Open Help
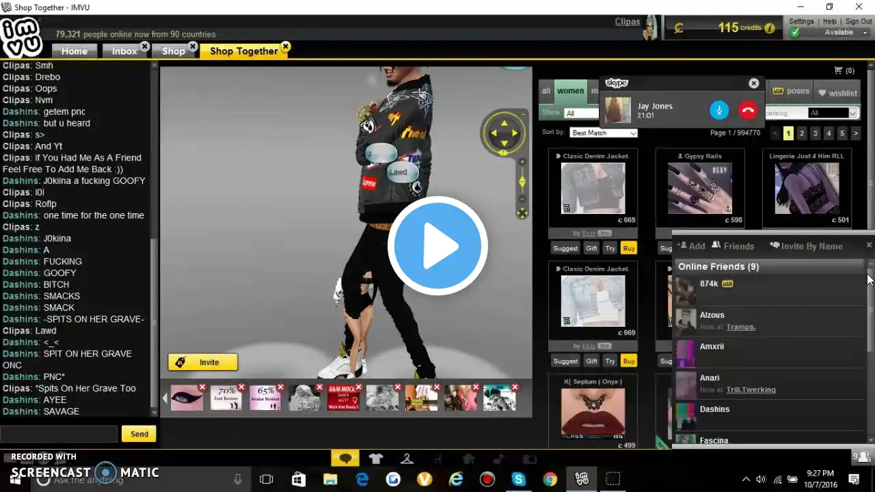This screenshot has height=492, width=875. (x=830, y=21)
